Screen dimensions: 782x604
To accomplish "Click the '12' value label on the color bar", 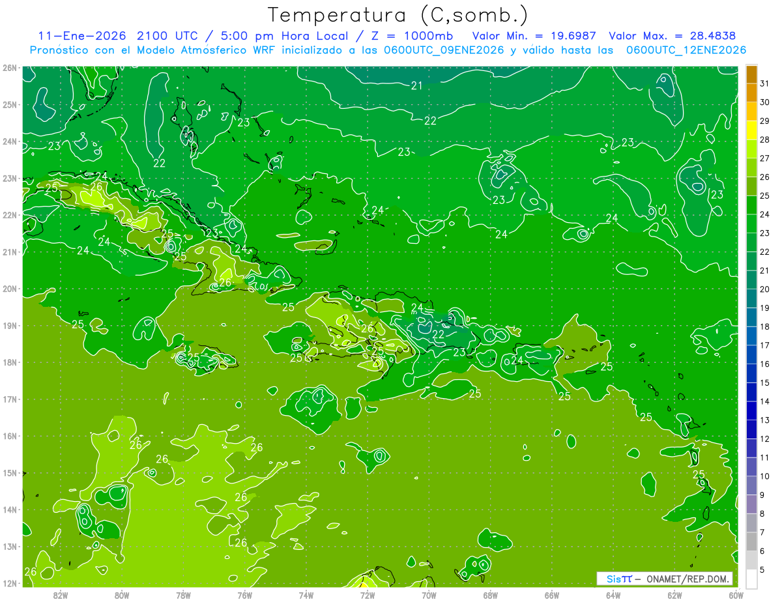I will 764,439.
